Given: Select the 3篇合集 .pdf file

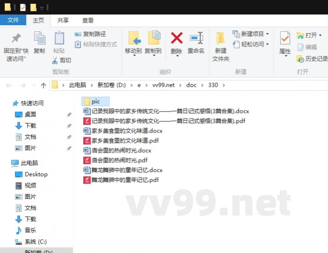Looking at the screenshot, I should 164,121.
